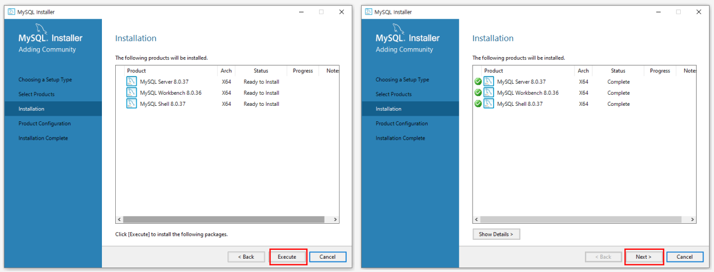Select MySQL Workbench 8.0.36 row in left window
This screenshot has height=272, width=714.
coord(227,93)
